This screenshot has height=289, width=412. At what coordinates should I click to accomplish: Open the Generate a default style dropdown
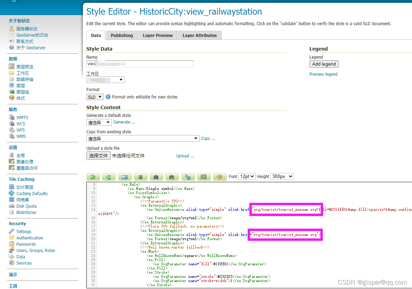[x=99, y=123]
